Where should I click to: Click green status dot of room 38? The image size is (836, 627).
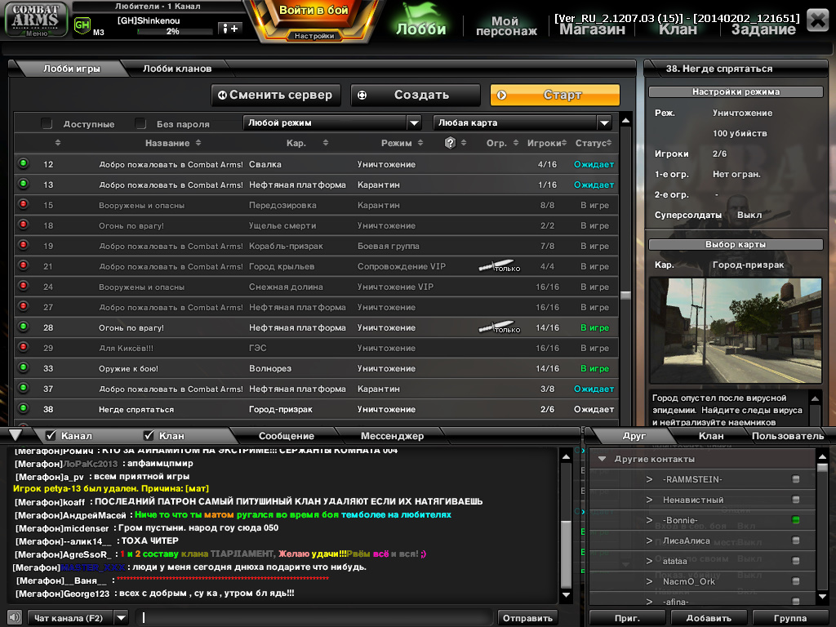pyautogui.click(x=24, y=408)
